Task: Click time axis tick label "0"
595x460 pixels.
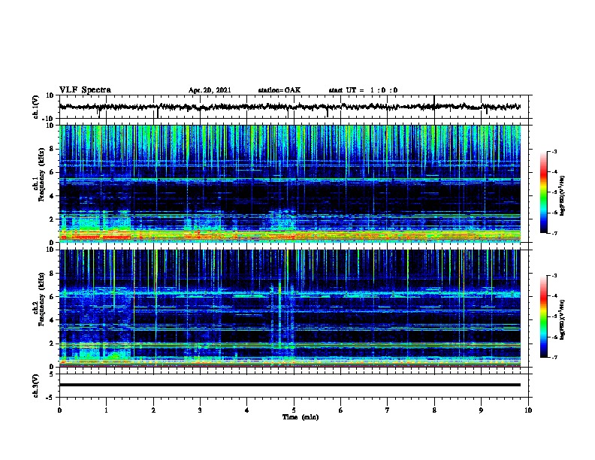Action: [59, 410]
